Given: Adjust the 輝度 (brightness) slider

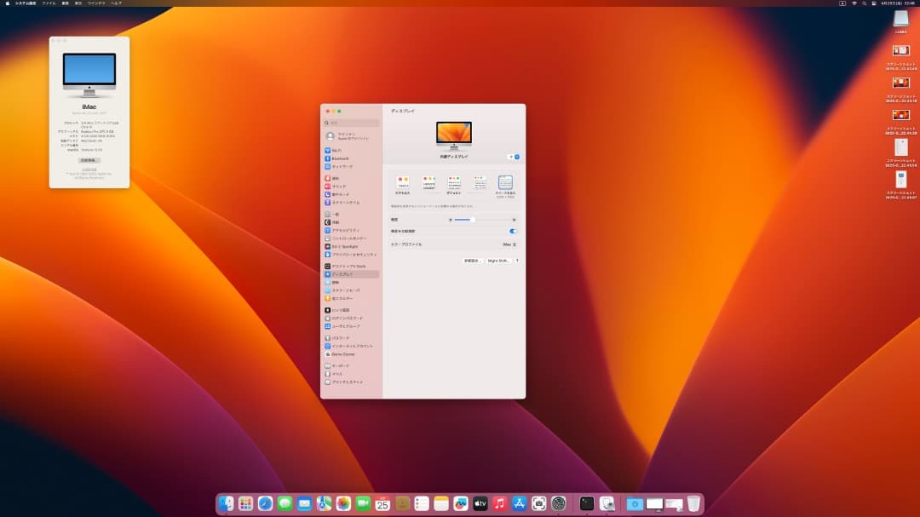Looking at the screenshot, I should [x=473, y=219].
